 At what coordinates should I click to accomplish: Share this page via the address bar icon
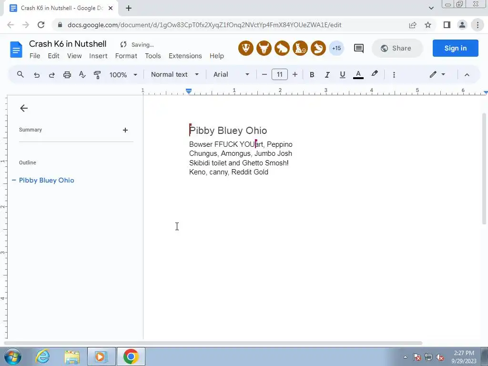coord(413,25)
